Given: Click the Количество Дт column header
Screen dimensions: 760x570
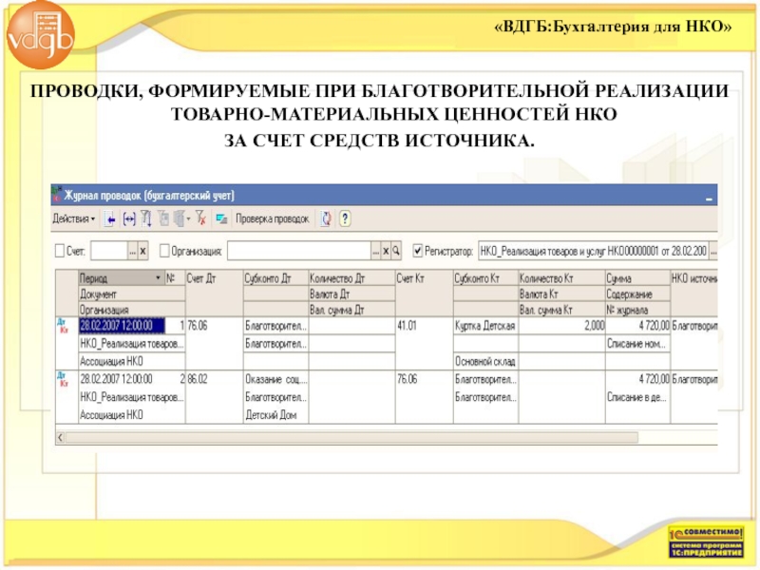Looking at the screenshot, I should pos(351,278).
